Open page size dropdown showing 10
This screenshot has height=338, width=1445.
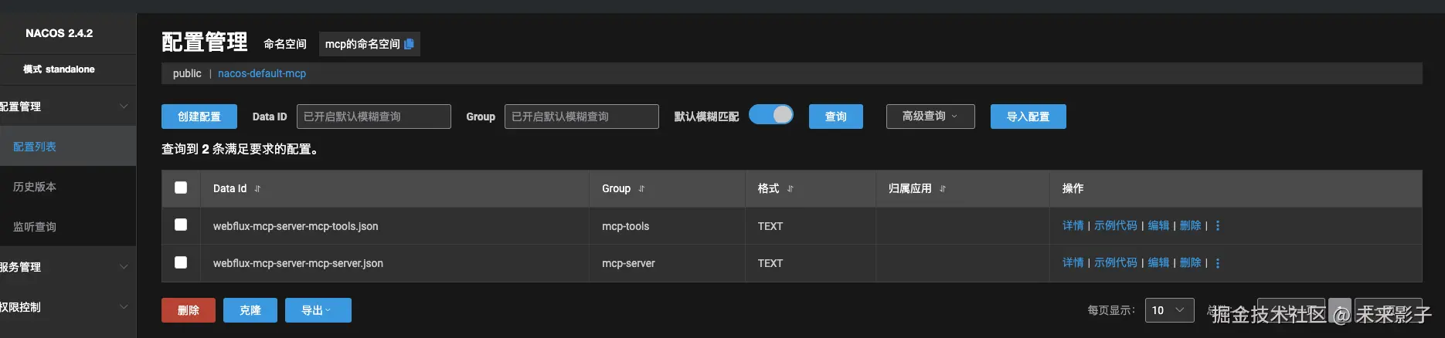point(1168,310)
